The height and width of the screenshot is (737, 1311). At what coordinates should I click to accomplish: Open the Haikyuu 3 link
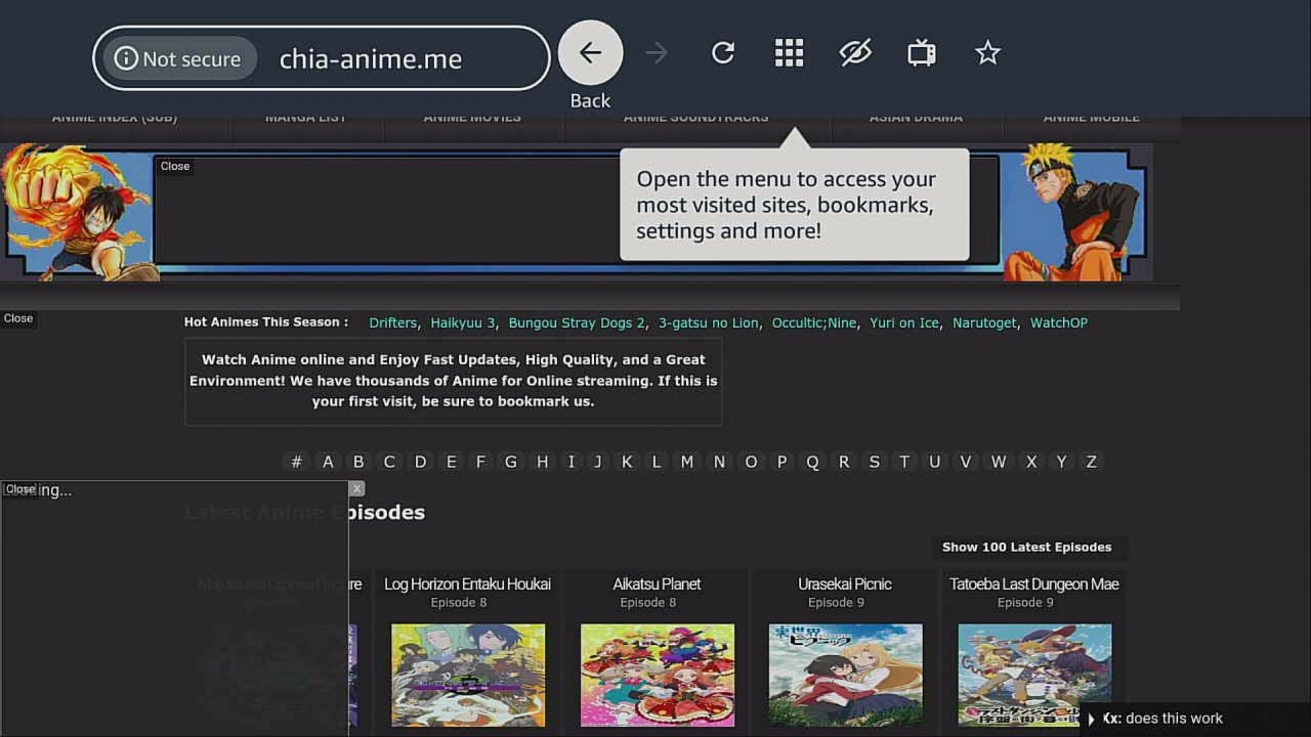coord(462,323)
